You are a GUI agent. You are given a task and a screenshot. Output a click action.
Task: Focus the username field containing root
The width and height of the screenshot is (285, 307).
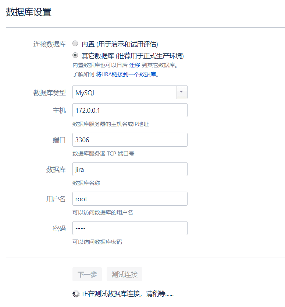tap(130, 199)
